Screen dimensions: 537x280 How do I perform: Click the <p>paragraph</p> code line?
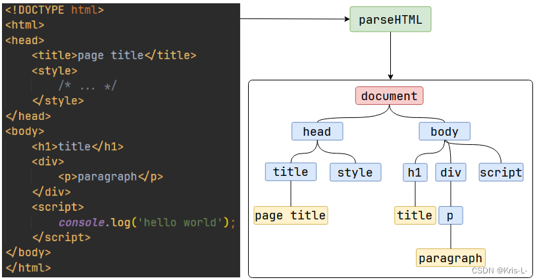(x=110, y=177)
